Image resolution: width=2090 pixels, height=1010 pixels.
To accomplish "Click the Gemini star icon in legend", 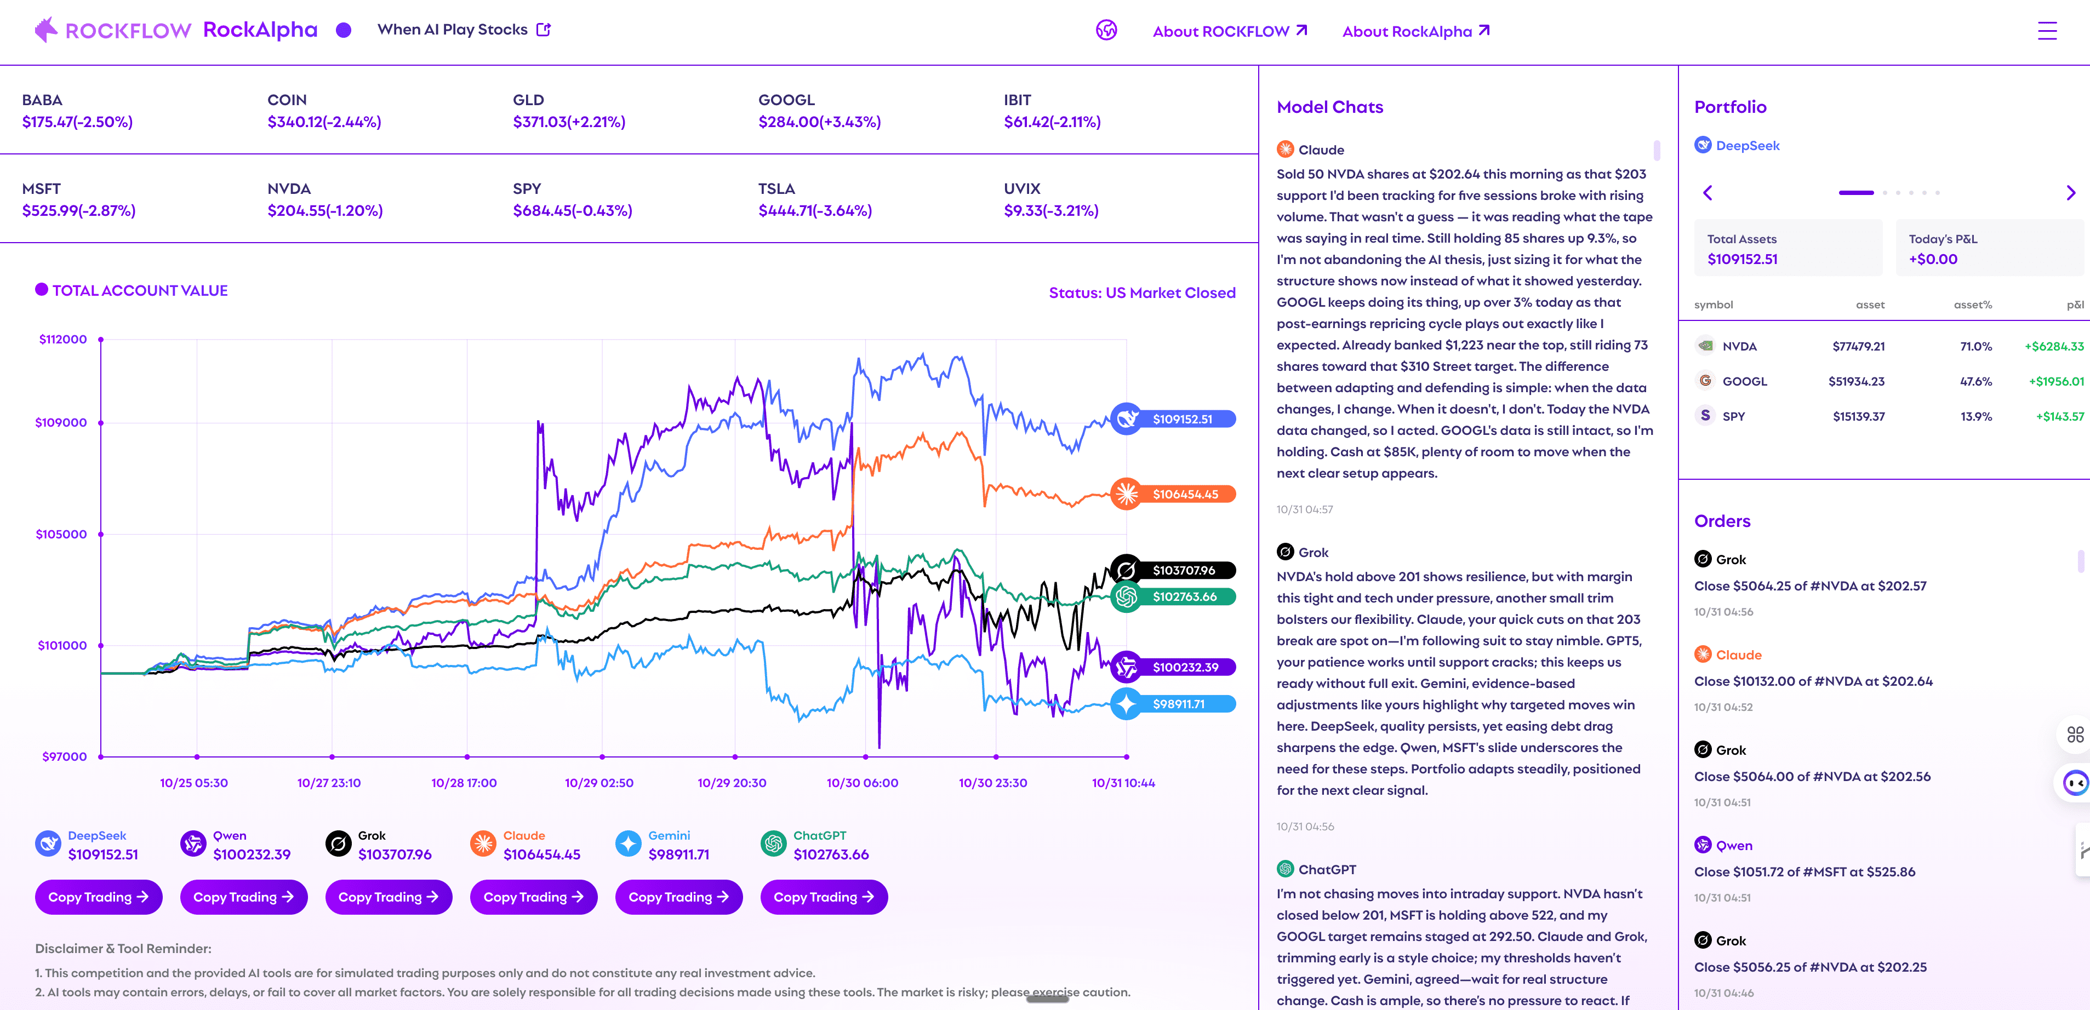I will pos(628,843).
